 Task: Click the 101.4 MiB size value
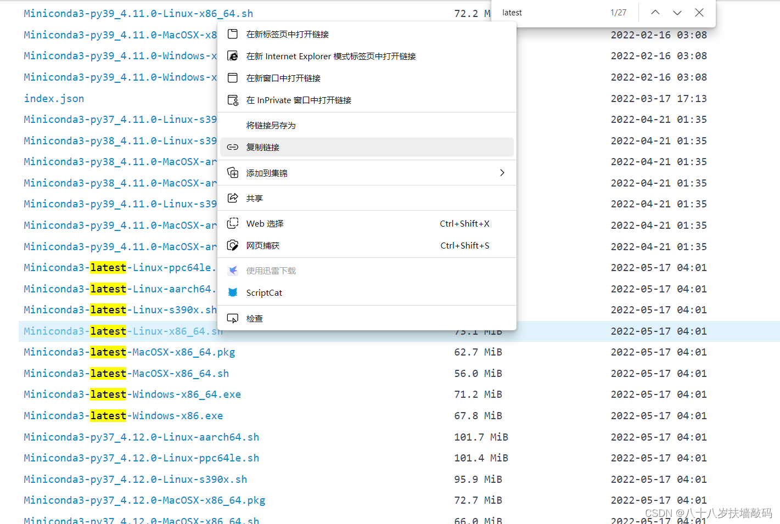click(481, 458)
